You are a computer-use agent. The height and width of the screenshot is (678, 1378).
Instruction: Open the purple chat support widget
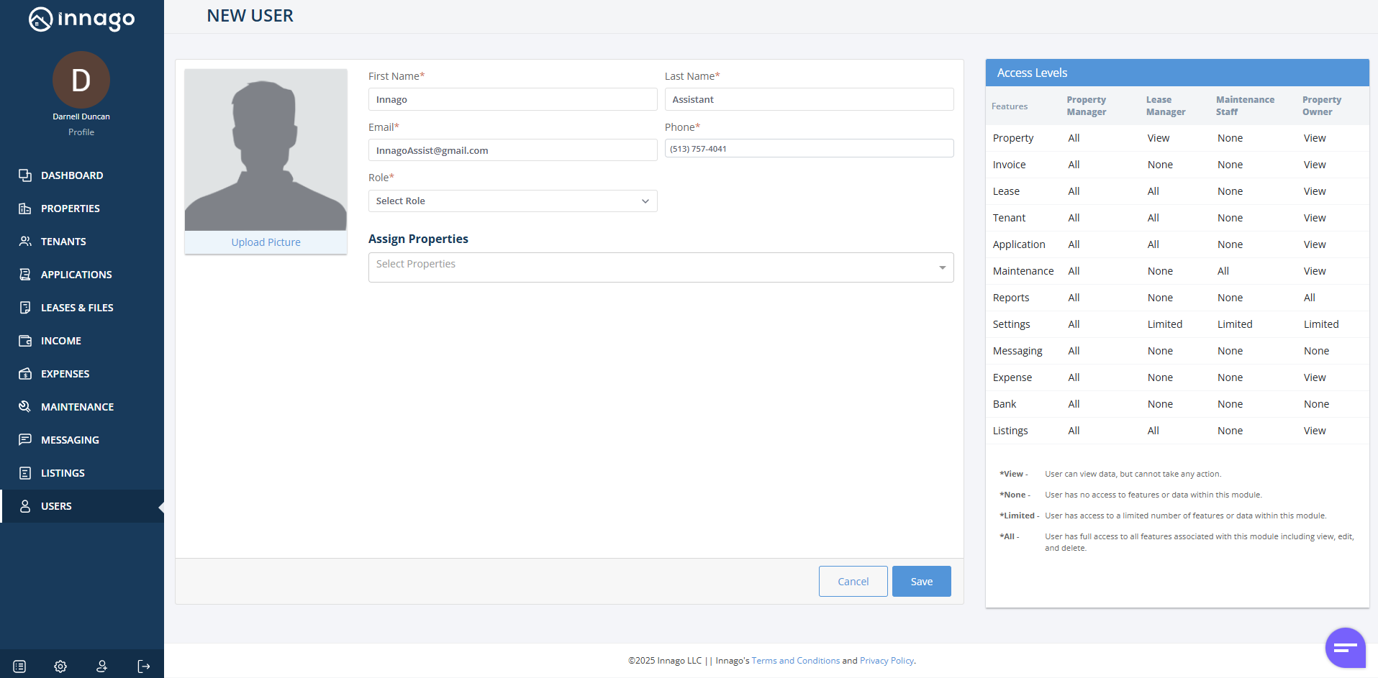pos(1344,647)
